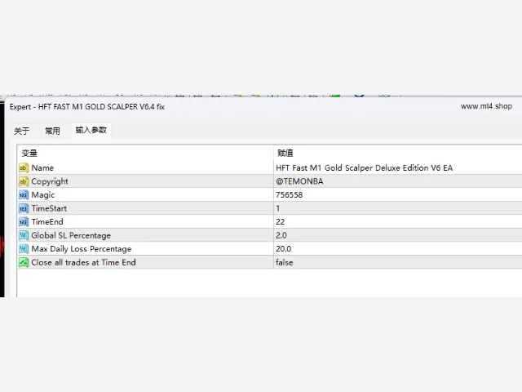Switch to the 常用 tab
The height and width of the screenshot is (392, 522).
[x=52, y=131]
